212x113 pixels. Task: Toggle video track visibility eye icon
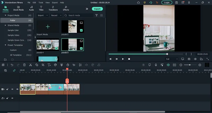[17, 89]
